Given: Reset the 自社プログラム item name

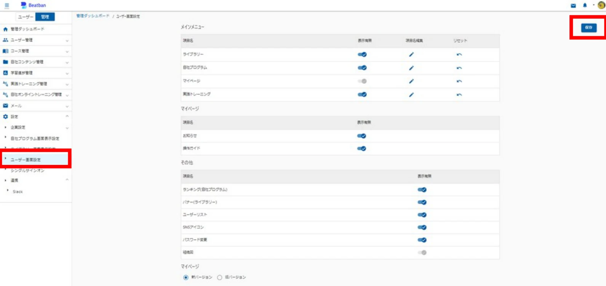Looking at the screenshot, I should [x=459, y=68].
